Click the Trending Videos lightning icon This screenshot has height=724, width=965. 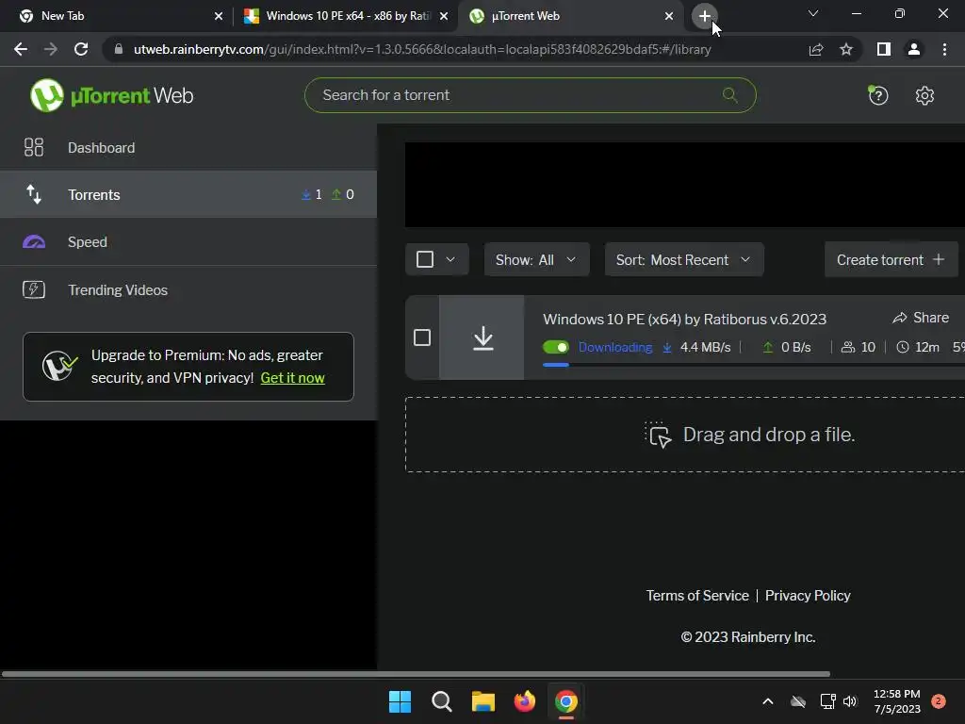(x=34, y=289)
